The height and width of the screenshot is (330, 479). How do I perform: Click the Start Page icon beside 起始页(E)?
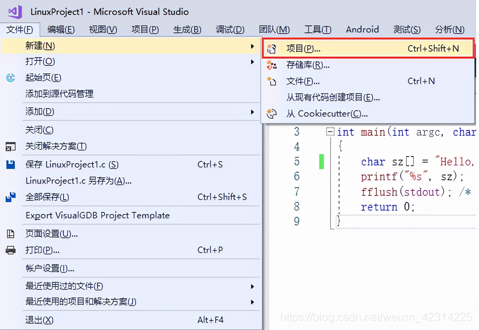[10, 78]
